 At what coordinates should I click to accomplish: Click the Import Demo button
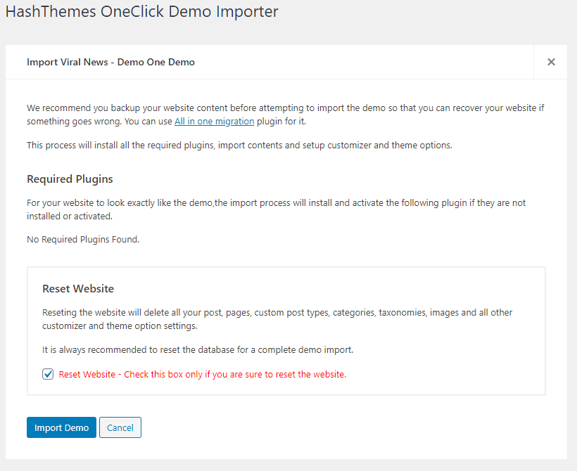pyautogui.click(x=61, y=427)
